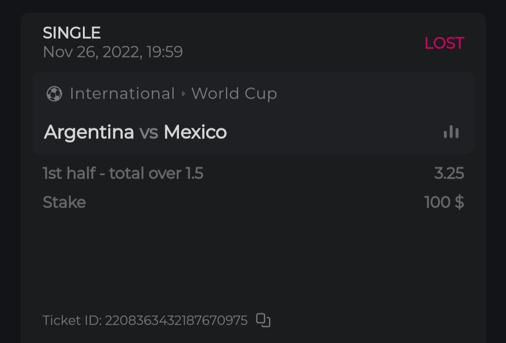506x343 pixels.
Task: Click the 3.25 odds value
Action: (x=449, y=174)
